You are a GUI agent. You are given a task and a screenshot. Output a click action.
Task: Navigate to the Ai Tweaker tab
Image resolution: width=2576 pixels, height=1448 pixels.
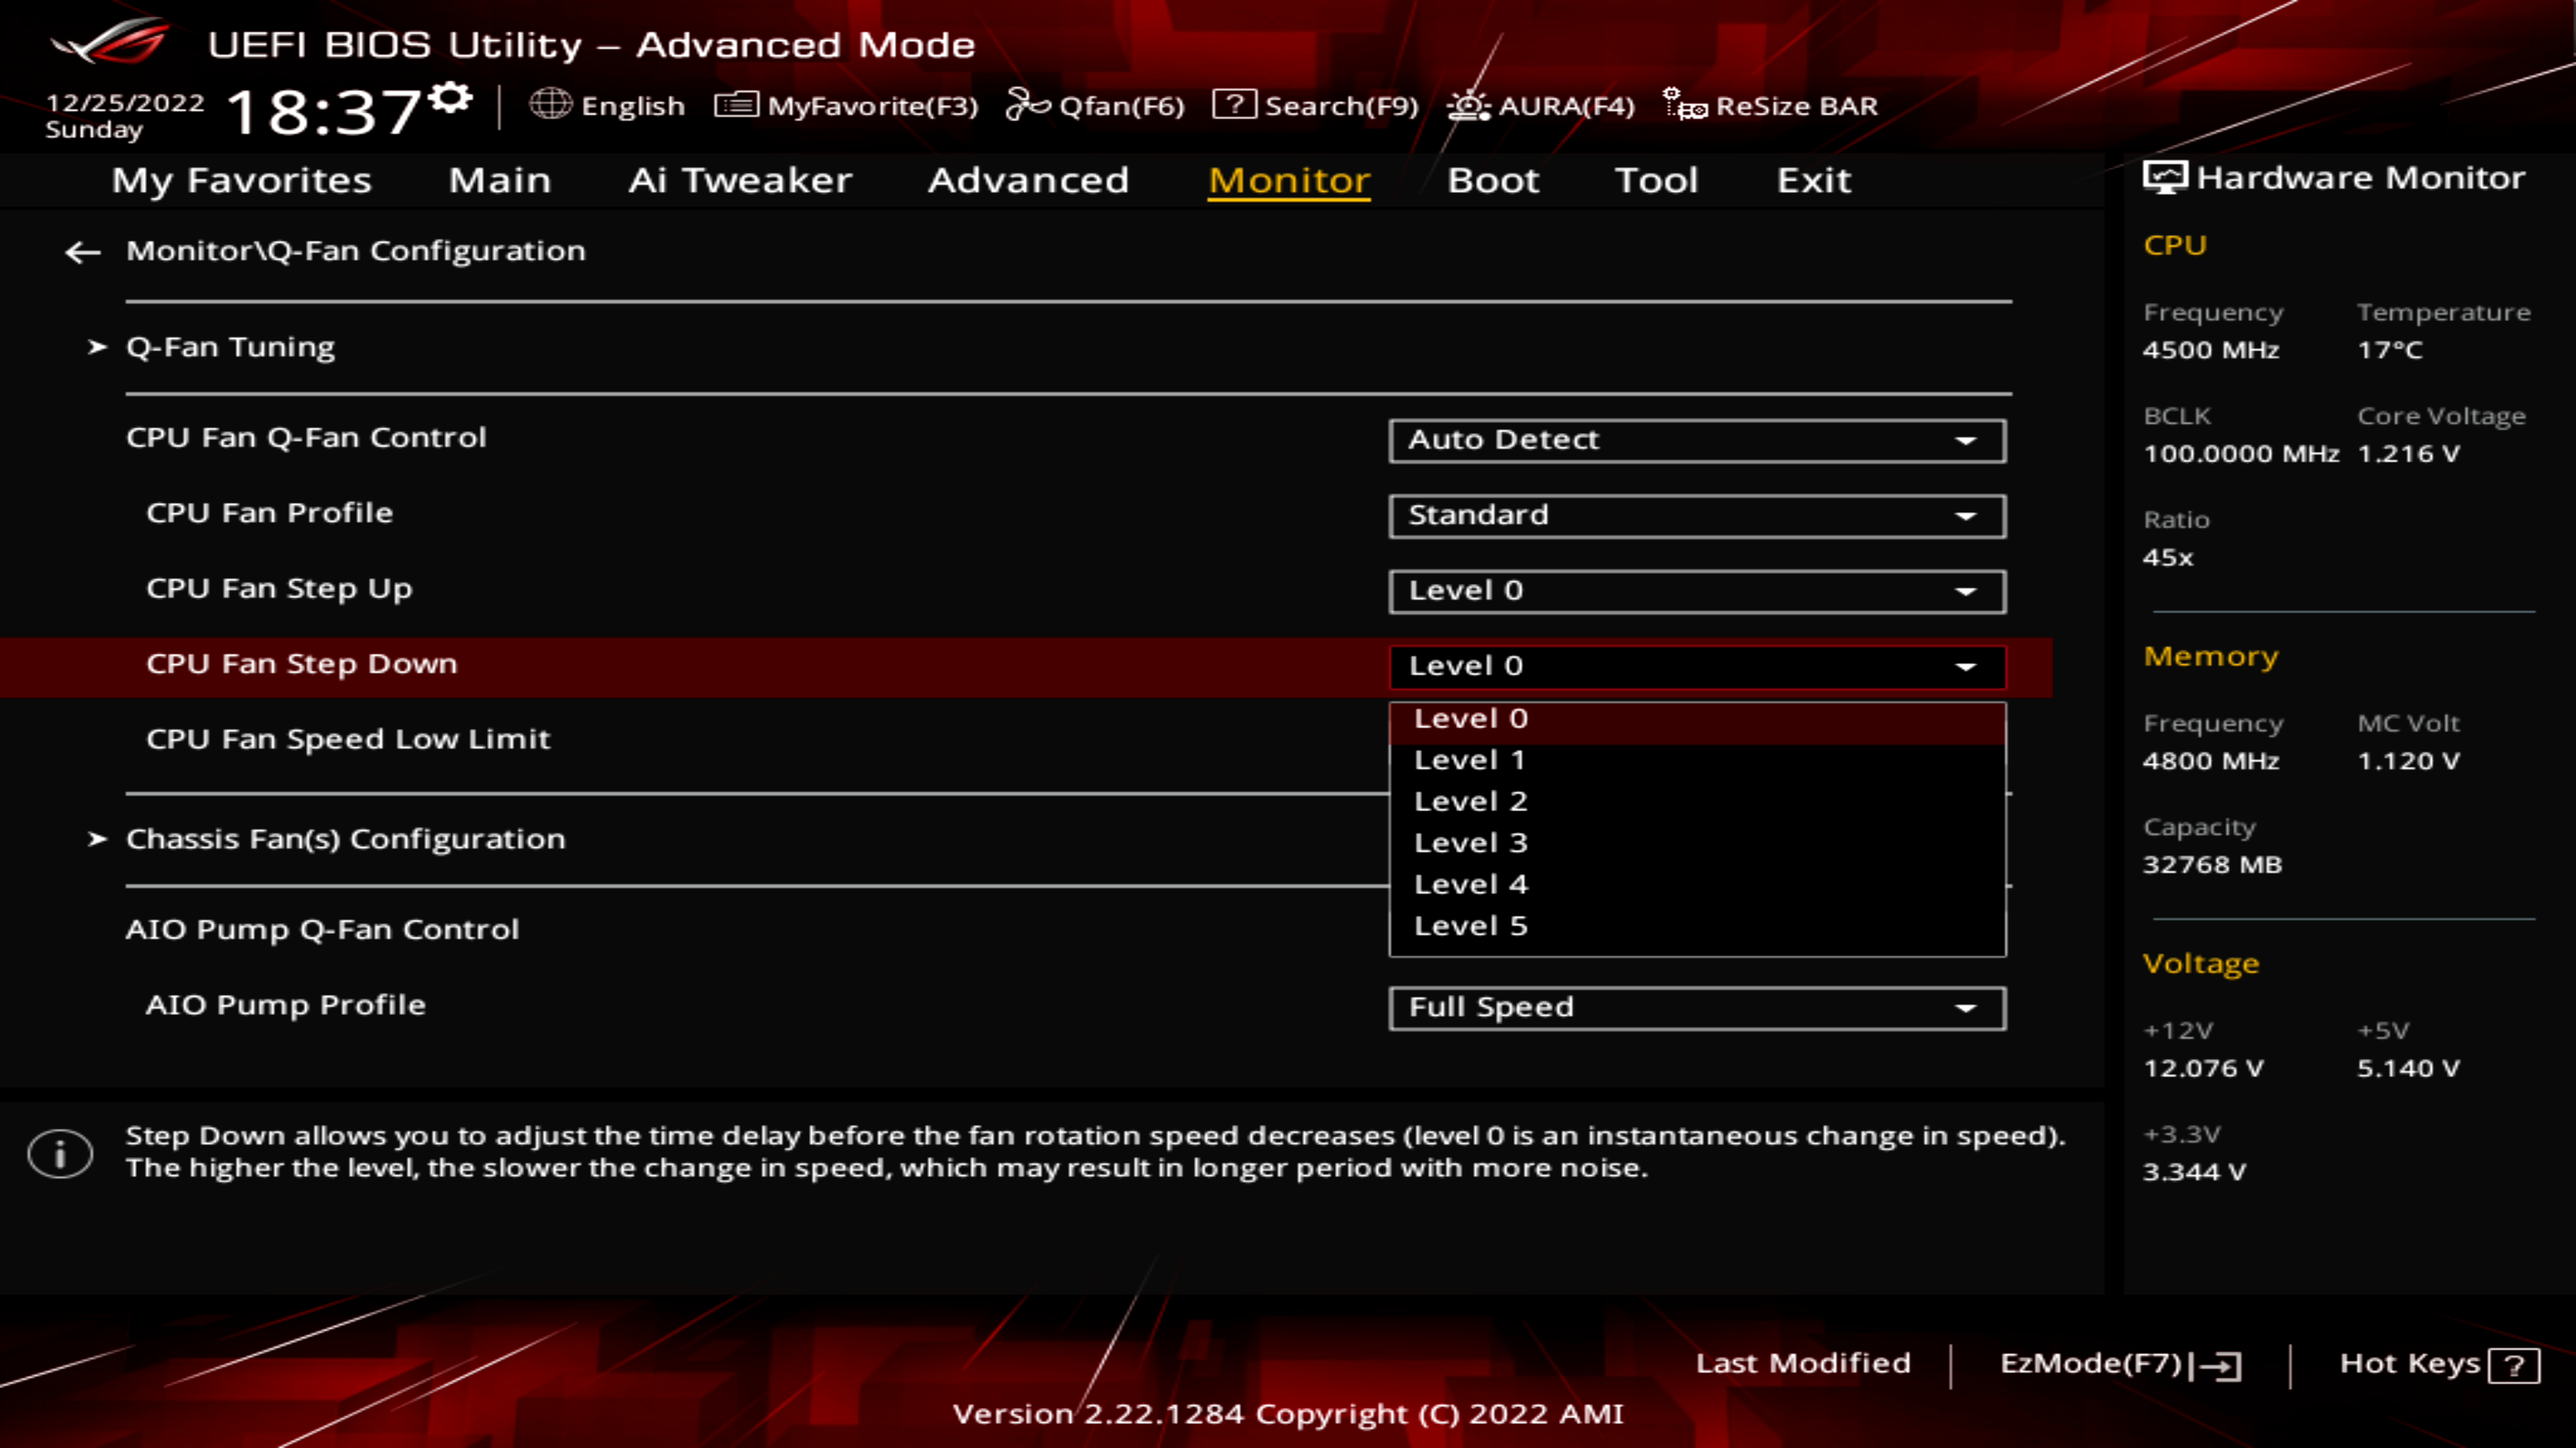tap(739, 178)
